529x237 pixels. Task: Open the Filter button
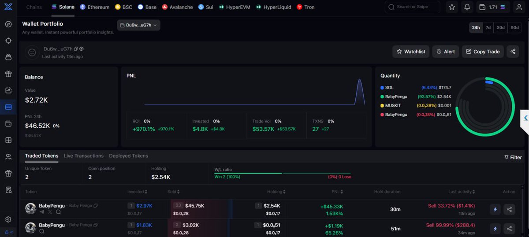[x=513, y=157]
